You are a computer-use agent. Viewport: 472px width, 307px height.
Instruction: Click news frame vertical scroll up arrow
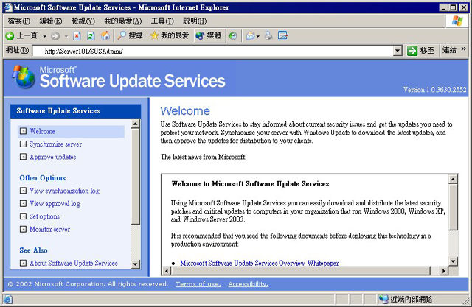453,180
